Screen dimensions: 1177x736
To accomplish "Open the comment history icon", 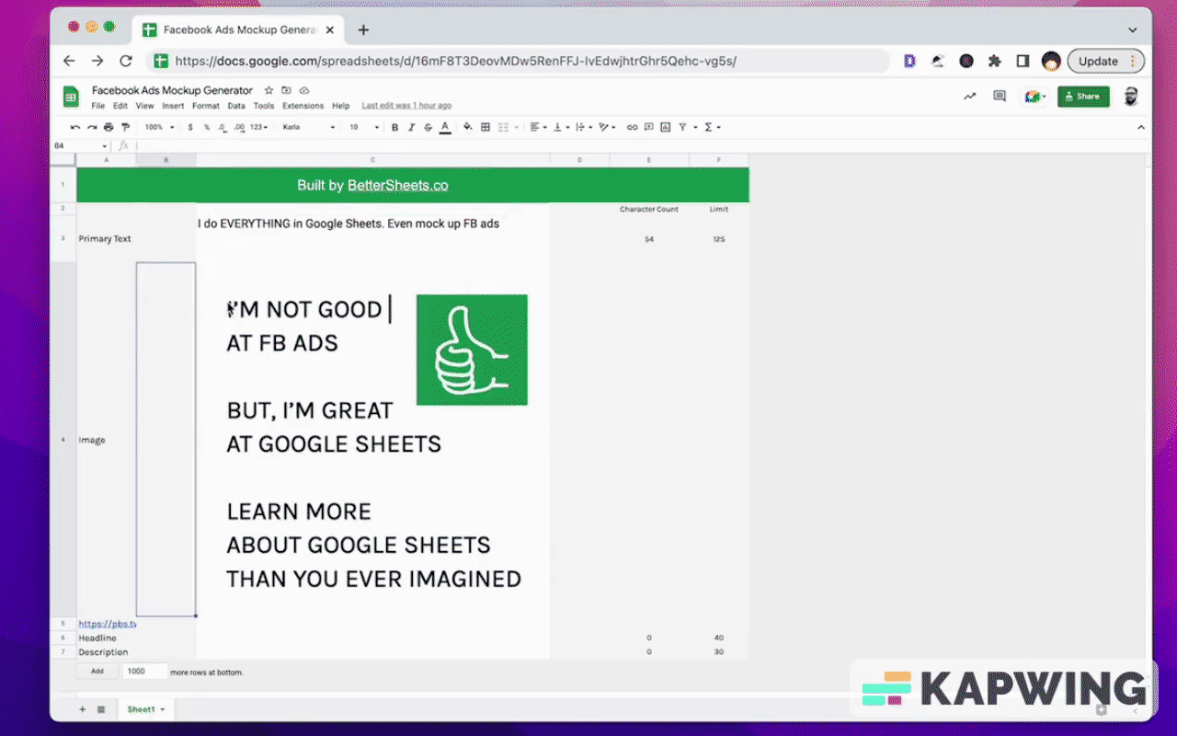I will [1000, 96].
